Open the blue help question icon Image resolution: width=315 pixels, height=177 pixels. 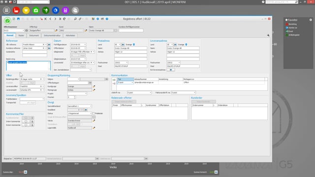107,19
